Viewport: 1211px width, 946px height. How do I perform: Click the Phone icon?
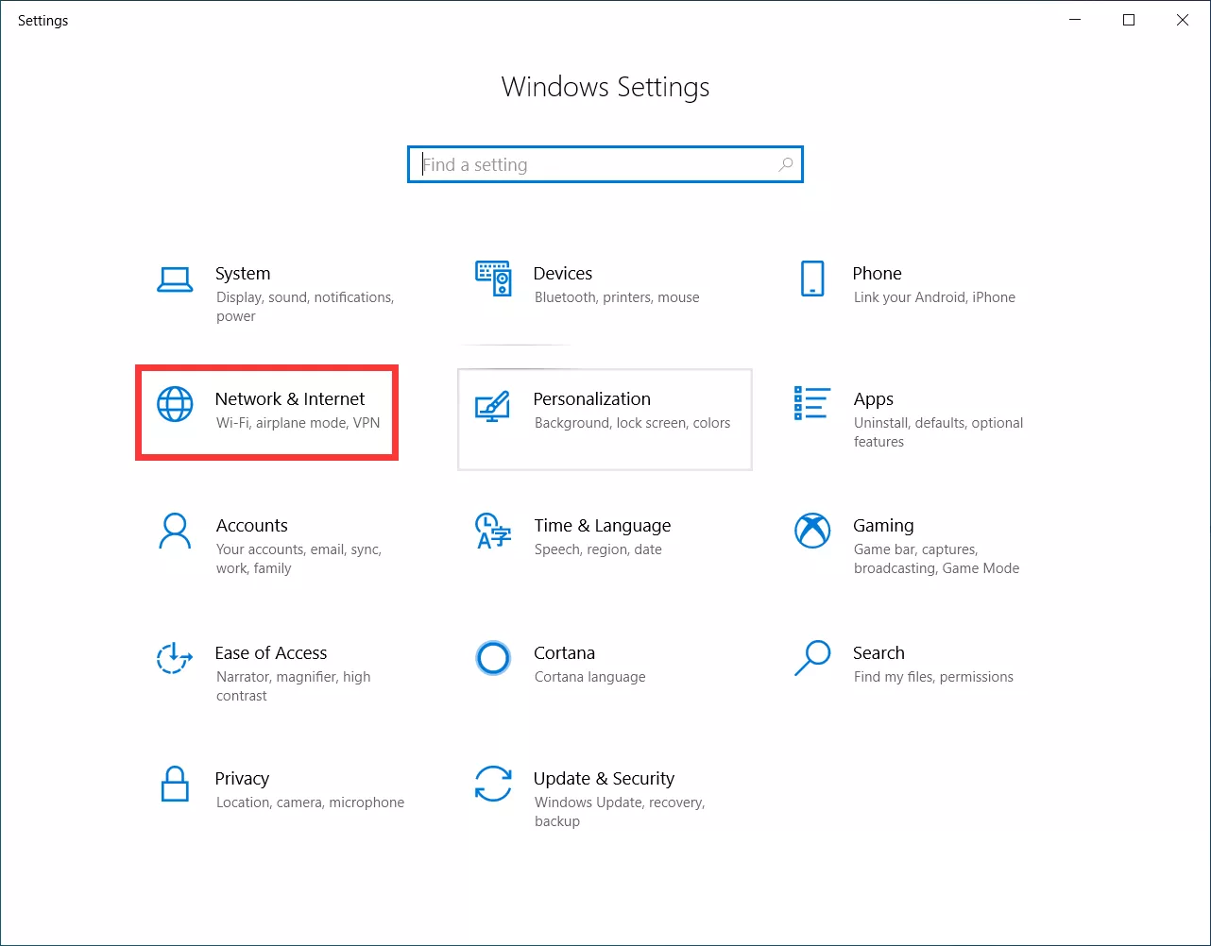pos(812,279)
